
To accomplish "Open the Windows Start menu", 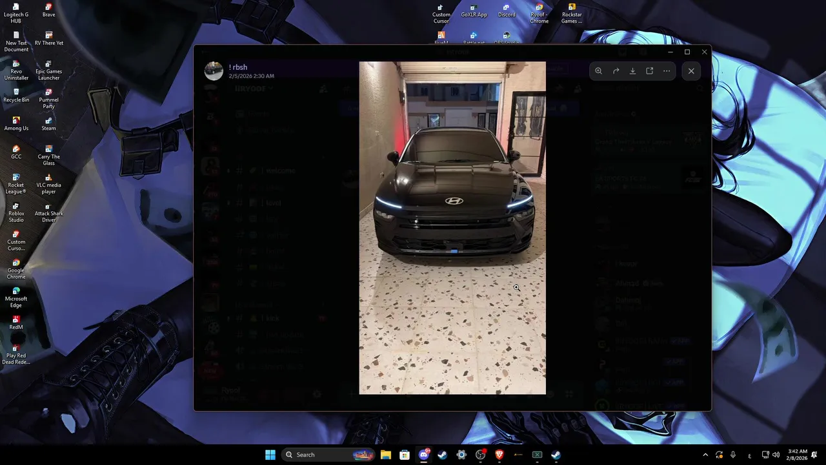I will click(x=270, y=455).
